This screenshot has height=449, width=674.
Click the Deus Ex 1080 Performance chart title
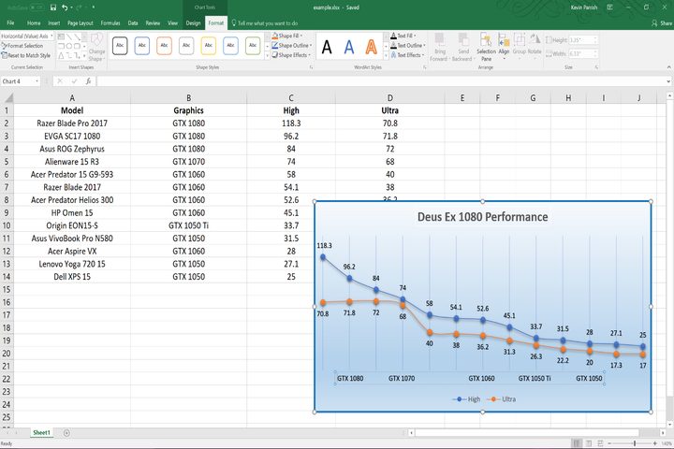point(482,217)
